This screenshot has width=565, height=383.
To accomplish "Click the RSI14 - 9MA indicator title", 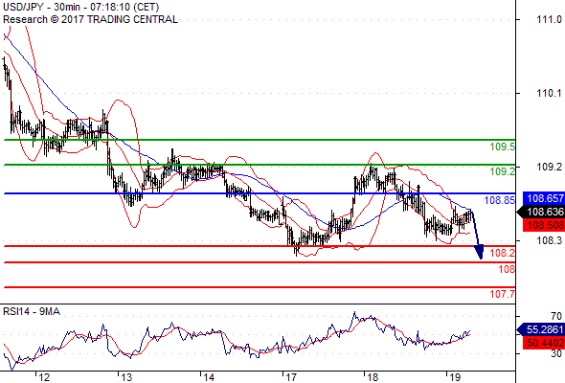I will 32,311.
